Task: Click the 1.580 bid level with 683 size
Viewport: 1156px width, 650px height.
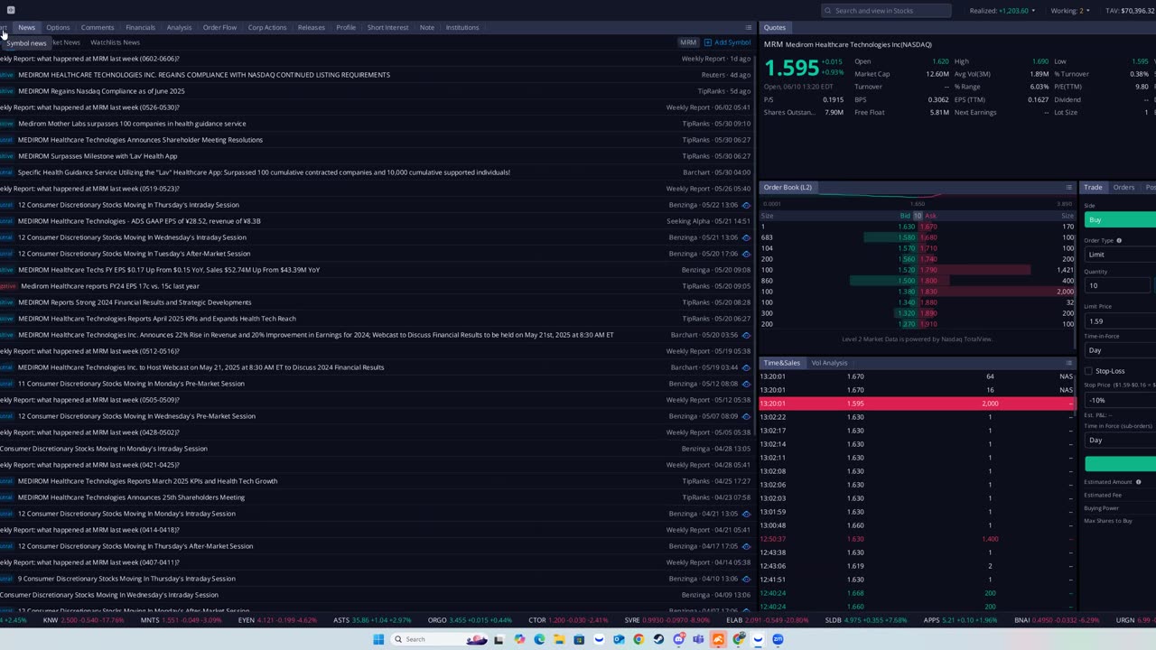Action: pos(839,237)
